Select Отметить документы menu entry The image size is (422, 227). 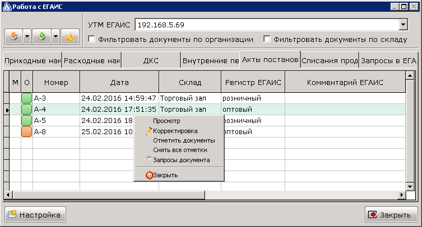[179, 140]
